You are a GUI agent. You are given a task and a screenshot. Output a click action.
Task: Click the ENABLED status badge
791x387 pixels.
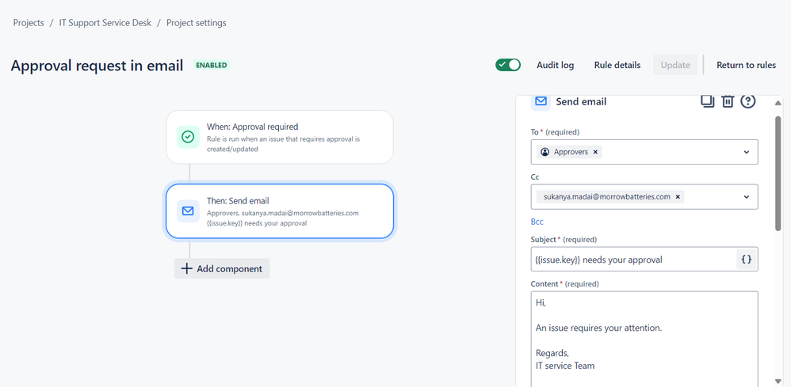coord(212,65)
